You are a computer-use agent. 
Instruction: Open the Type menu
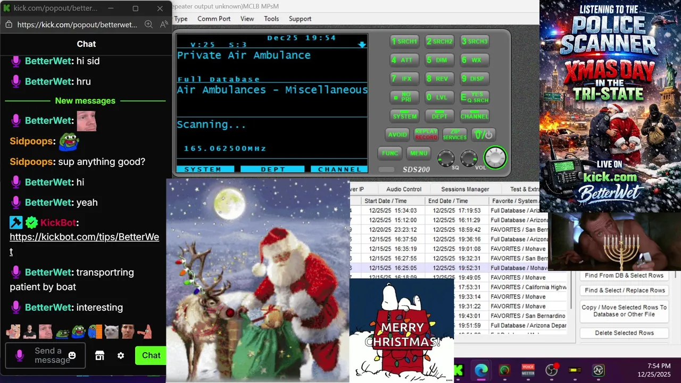[181, 19]
